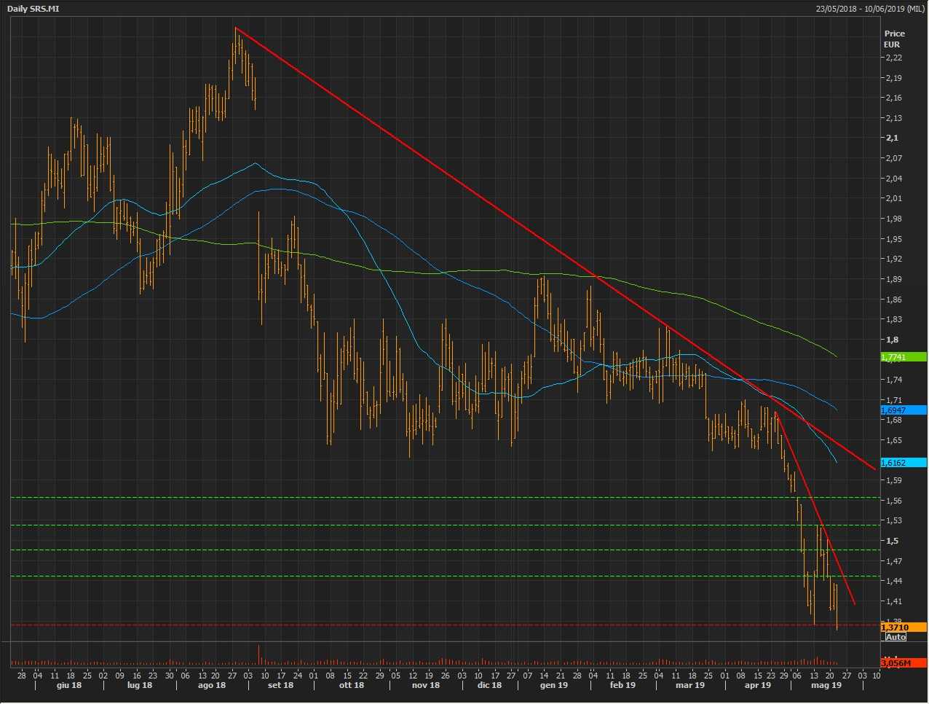929x704 pixels.
Task: Click the 'gen 19' month label
Action: (x=553, y=685)
